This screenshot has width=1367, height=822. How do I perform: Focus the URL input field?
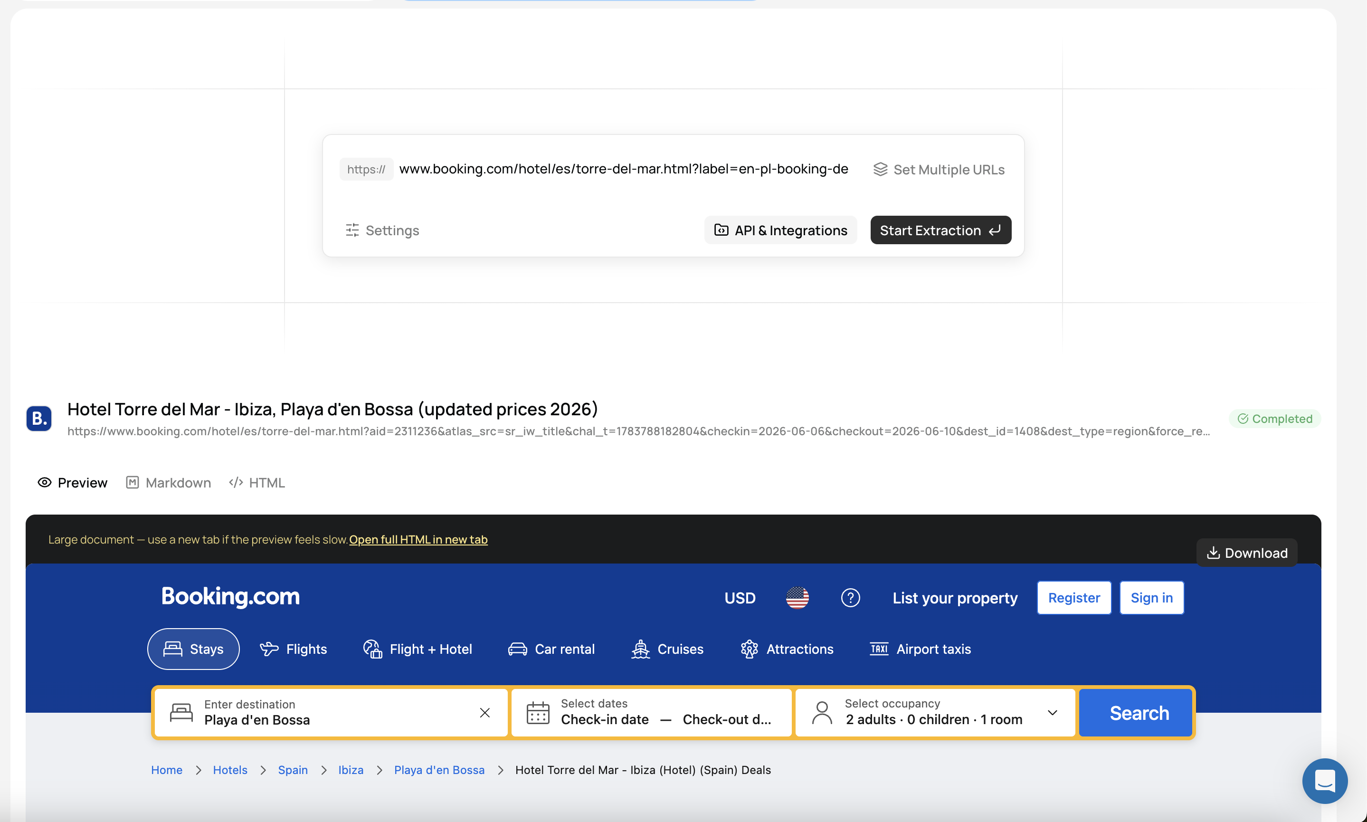coord(624,169)
